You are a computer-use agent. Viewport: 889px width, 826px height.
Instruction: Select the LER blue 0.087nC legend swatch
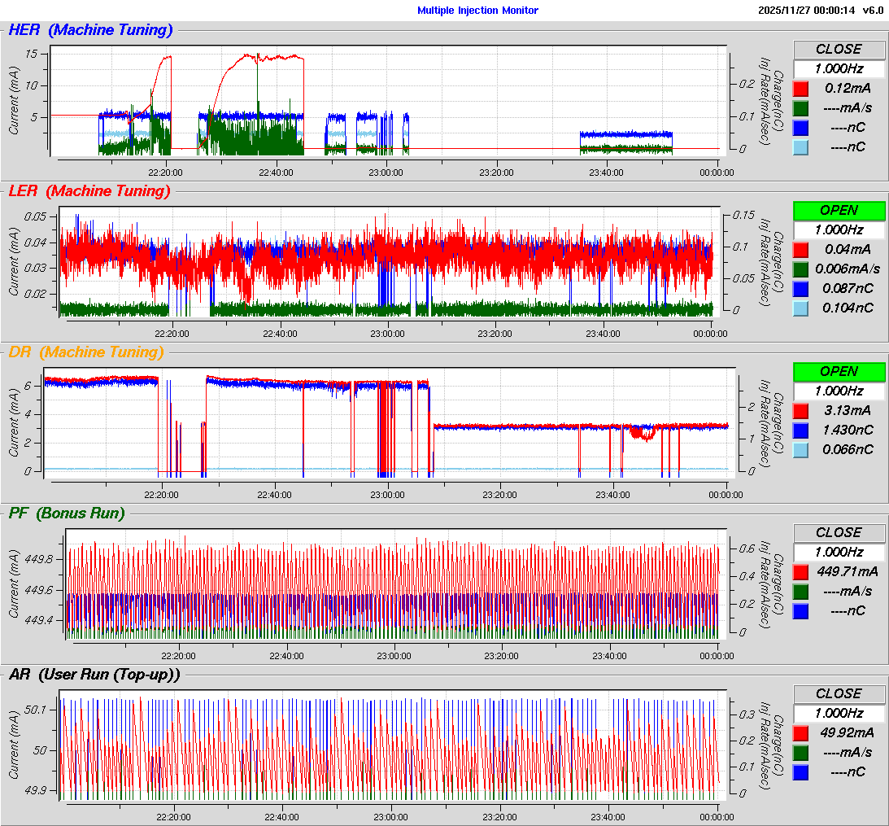coord(801,288)
